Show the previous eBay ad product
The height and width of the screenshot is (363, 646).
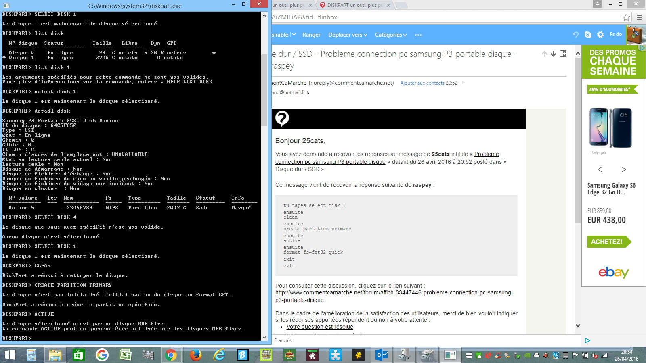coord(600,169)
